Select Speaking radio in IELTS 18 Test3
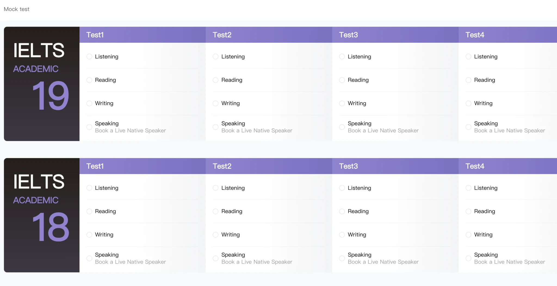Image resolution: width=557 pixels, height=286 pixels. point(342,258)
